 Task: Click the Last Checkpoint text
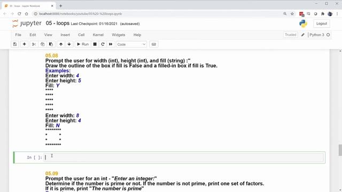94,23
